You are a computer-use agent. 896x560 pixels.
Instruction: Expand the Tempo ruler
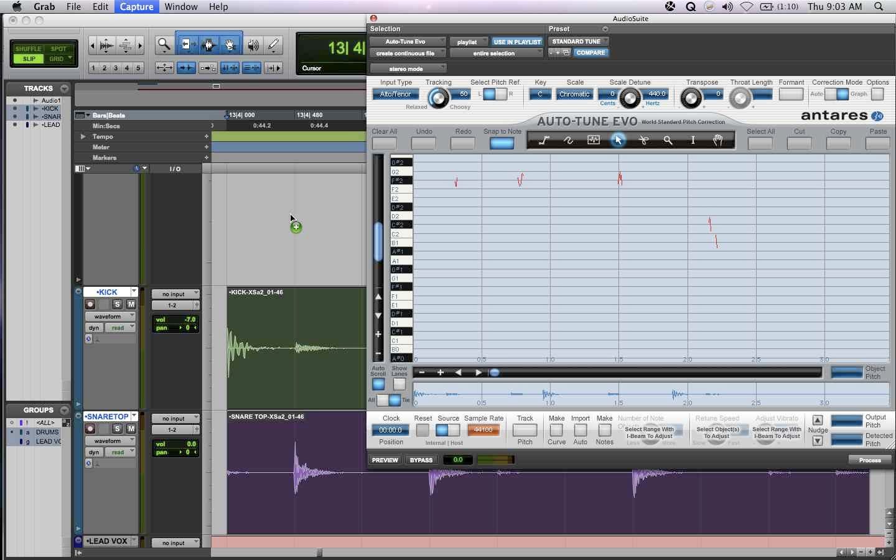pos(83,136)
